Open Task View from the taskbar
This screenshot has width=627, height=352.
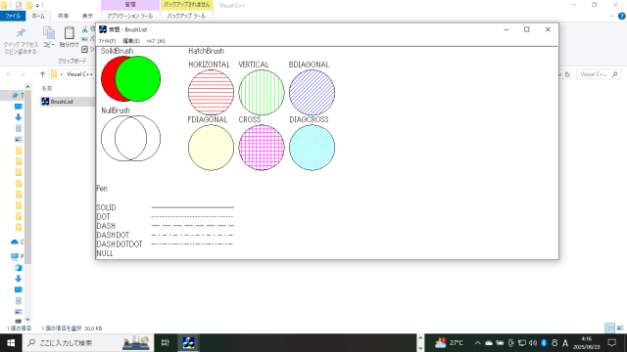(x=165, y=342)
